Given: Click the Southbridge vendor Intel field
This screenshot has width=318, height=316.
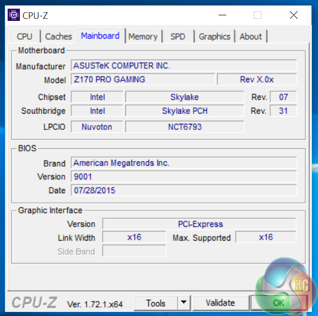Looking at the screenshot, I should (97, 111).
